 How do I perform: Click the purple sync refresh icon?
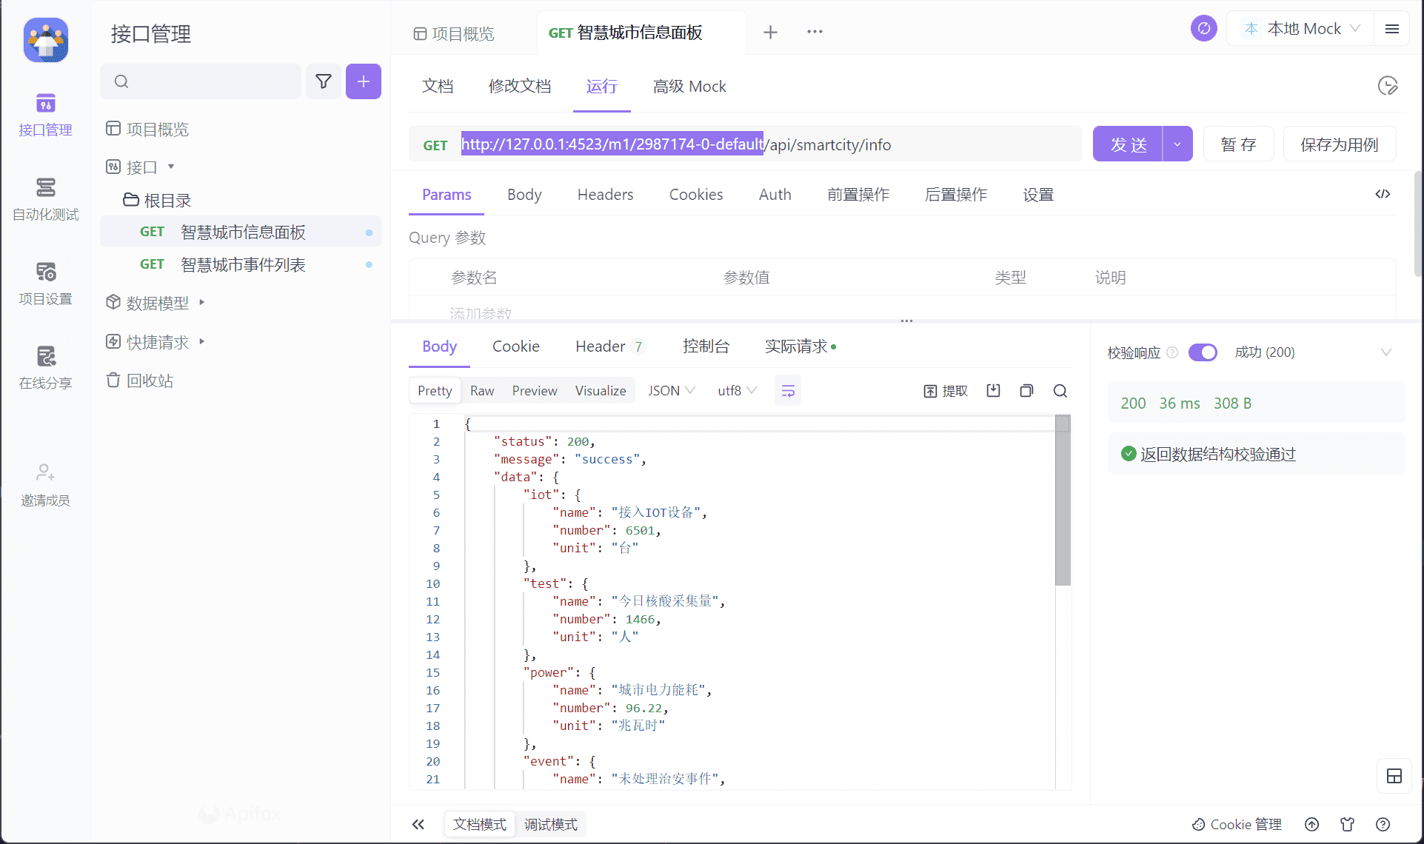click(1204, 29)
